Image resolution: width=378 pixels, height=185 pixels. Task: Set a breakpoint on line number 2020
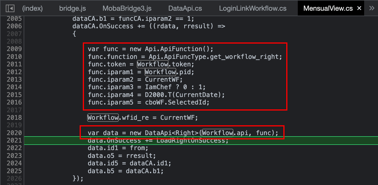pos(14,133)
